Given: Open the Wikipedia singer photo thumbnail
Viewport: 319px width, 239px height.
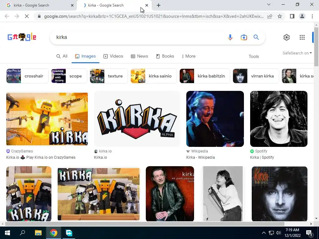Looking at the screenshot, I should click(x=215, y=119).
